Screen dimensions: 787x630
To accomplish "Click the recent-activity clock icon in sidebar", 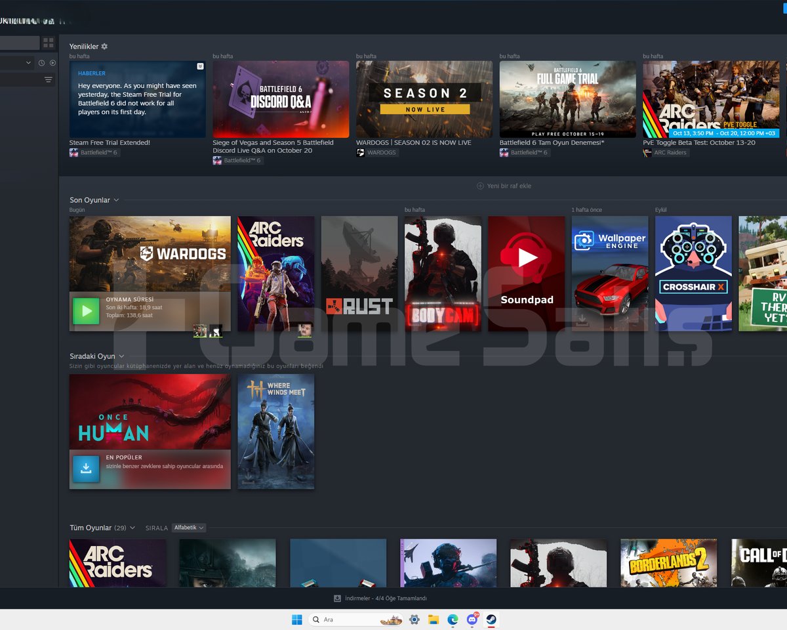I will (41, 63).
